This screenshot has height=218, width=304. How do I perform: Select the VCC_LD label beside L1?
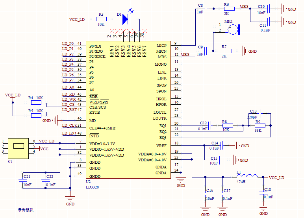point(277,178)
